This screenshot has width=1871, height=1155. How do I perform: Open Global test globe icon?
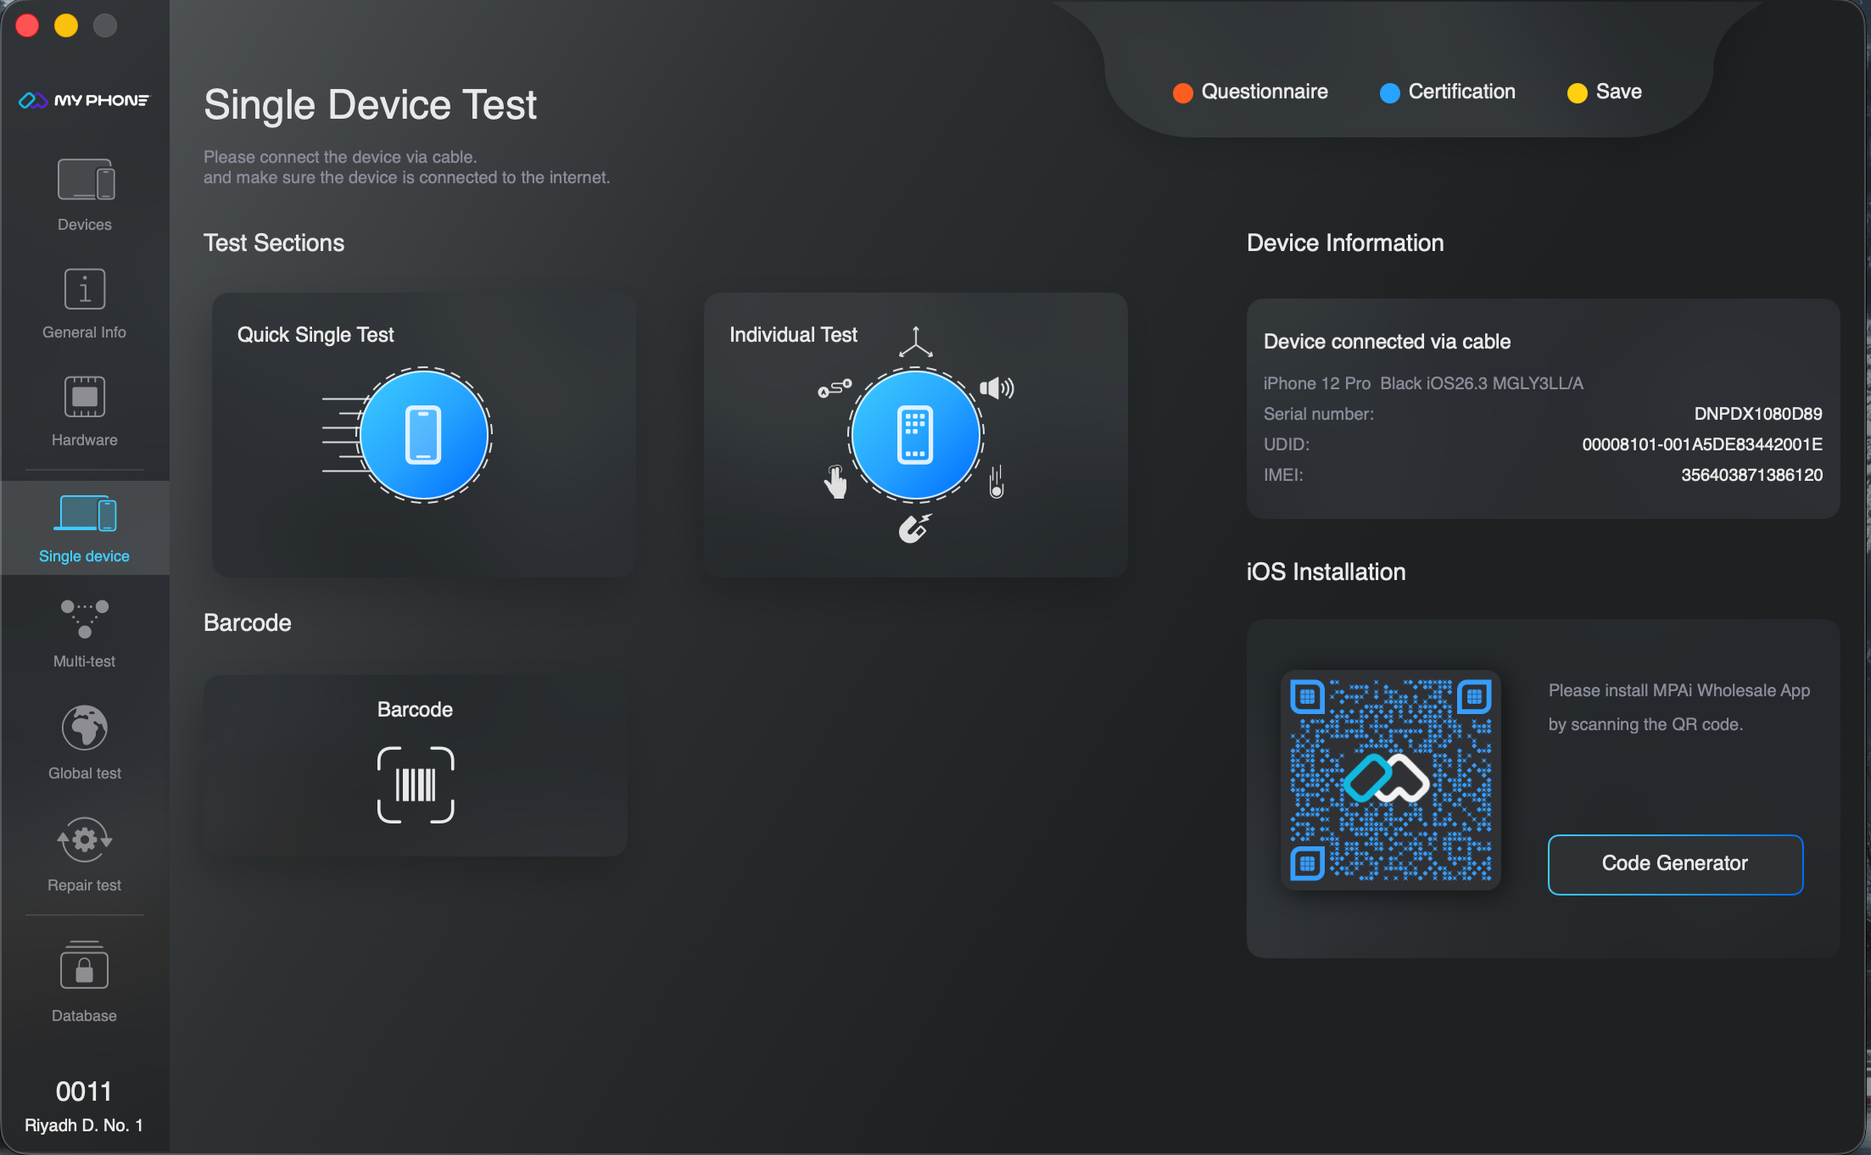click(85, 728)
